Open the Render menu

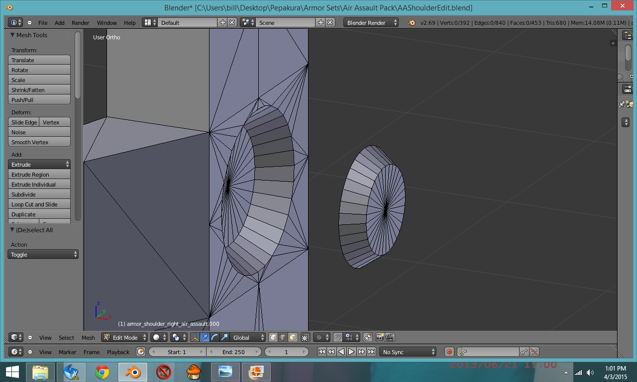(x=81, y=23)
